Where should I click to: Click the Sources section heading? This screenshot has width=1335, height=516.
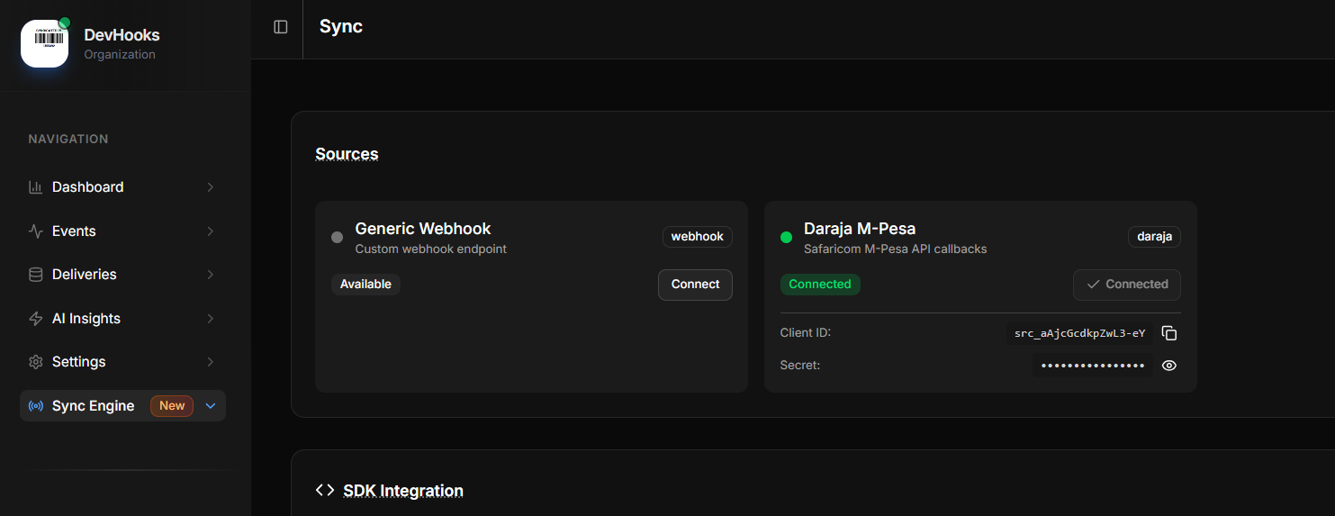point(347,154)
